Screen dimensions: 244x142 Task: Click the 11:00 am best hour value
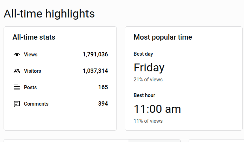(157, 109)
